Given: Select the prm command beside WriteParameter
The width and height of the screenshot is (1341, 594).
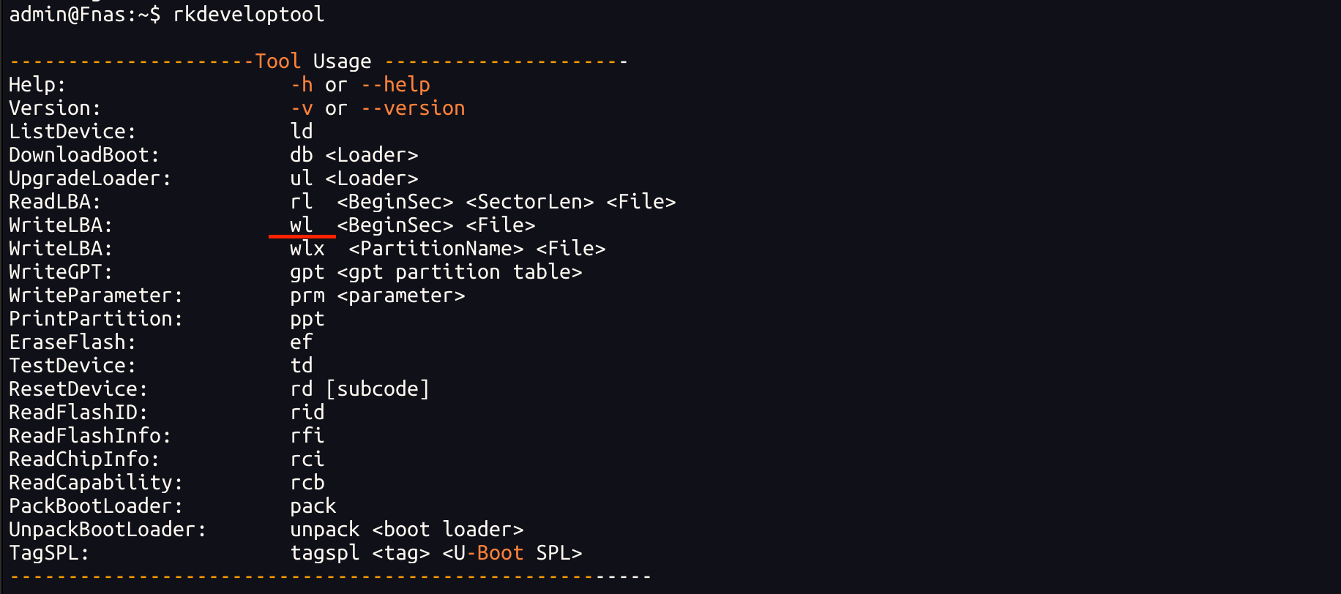Looking at the screenshot, I should 307,296.
